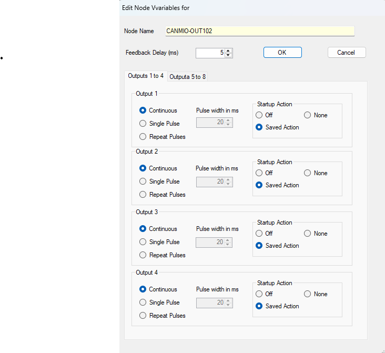Click the Feedback Delay value field

(x=210, y=53)
